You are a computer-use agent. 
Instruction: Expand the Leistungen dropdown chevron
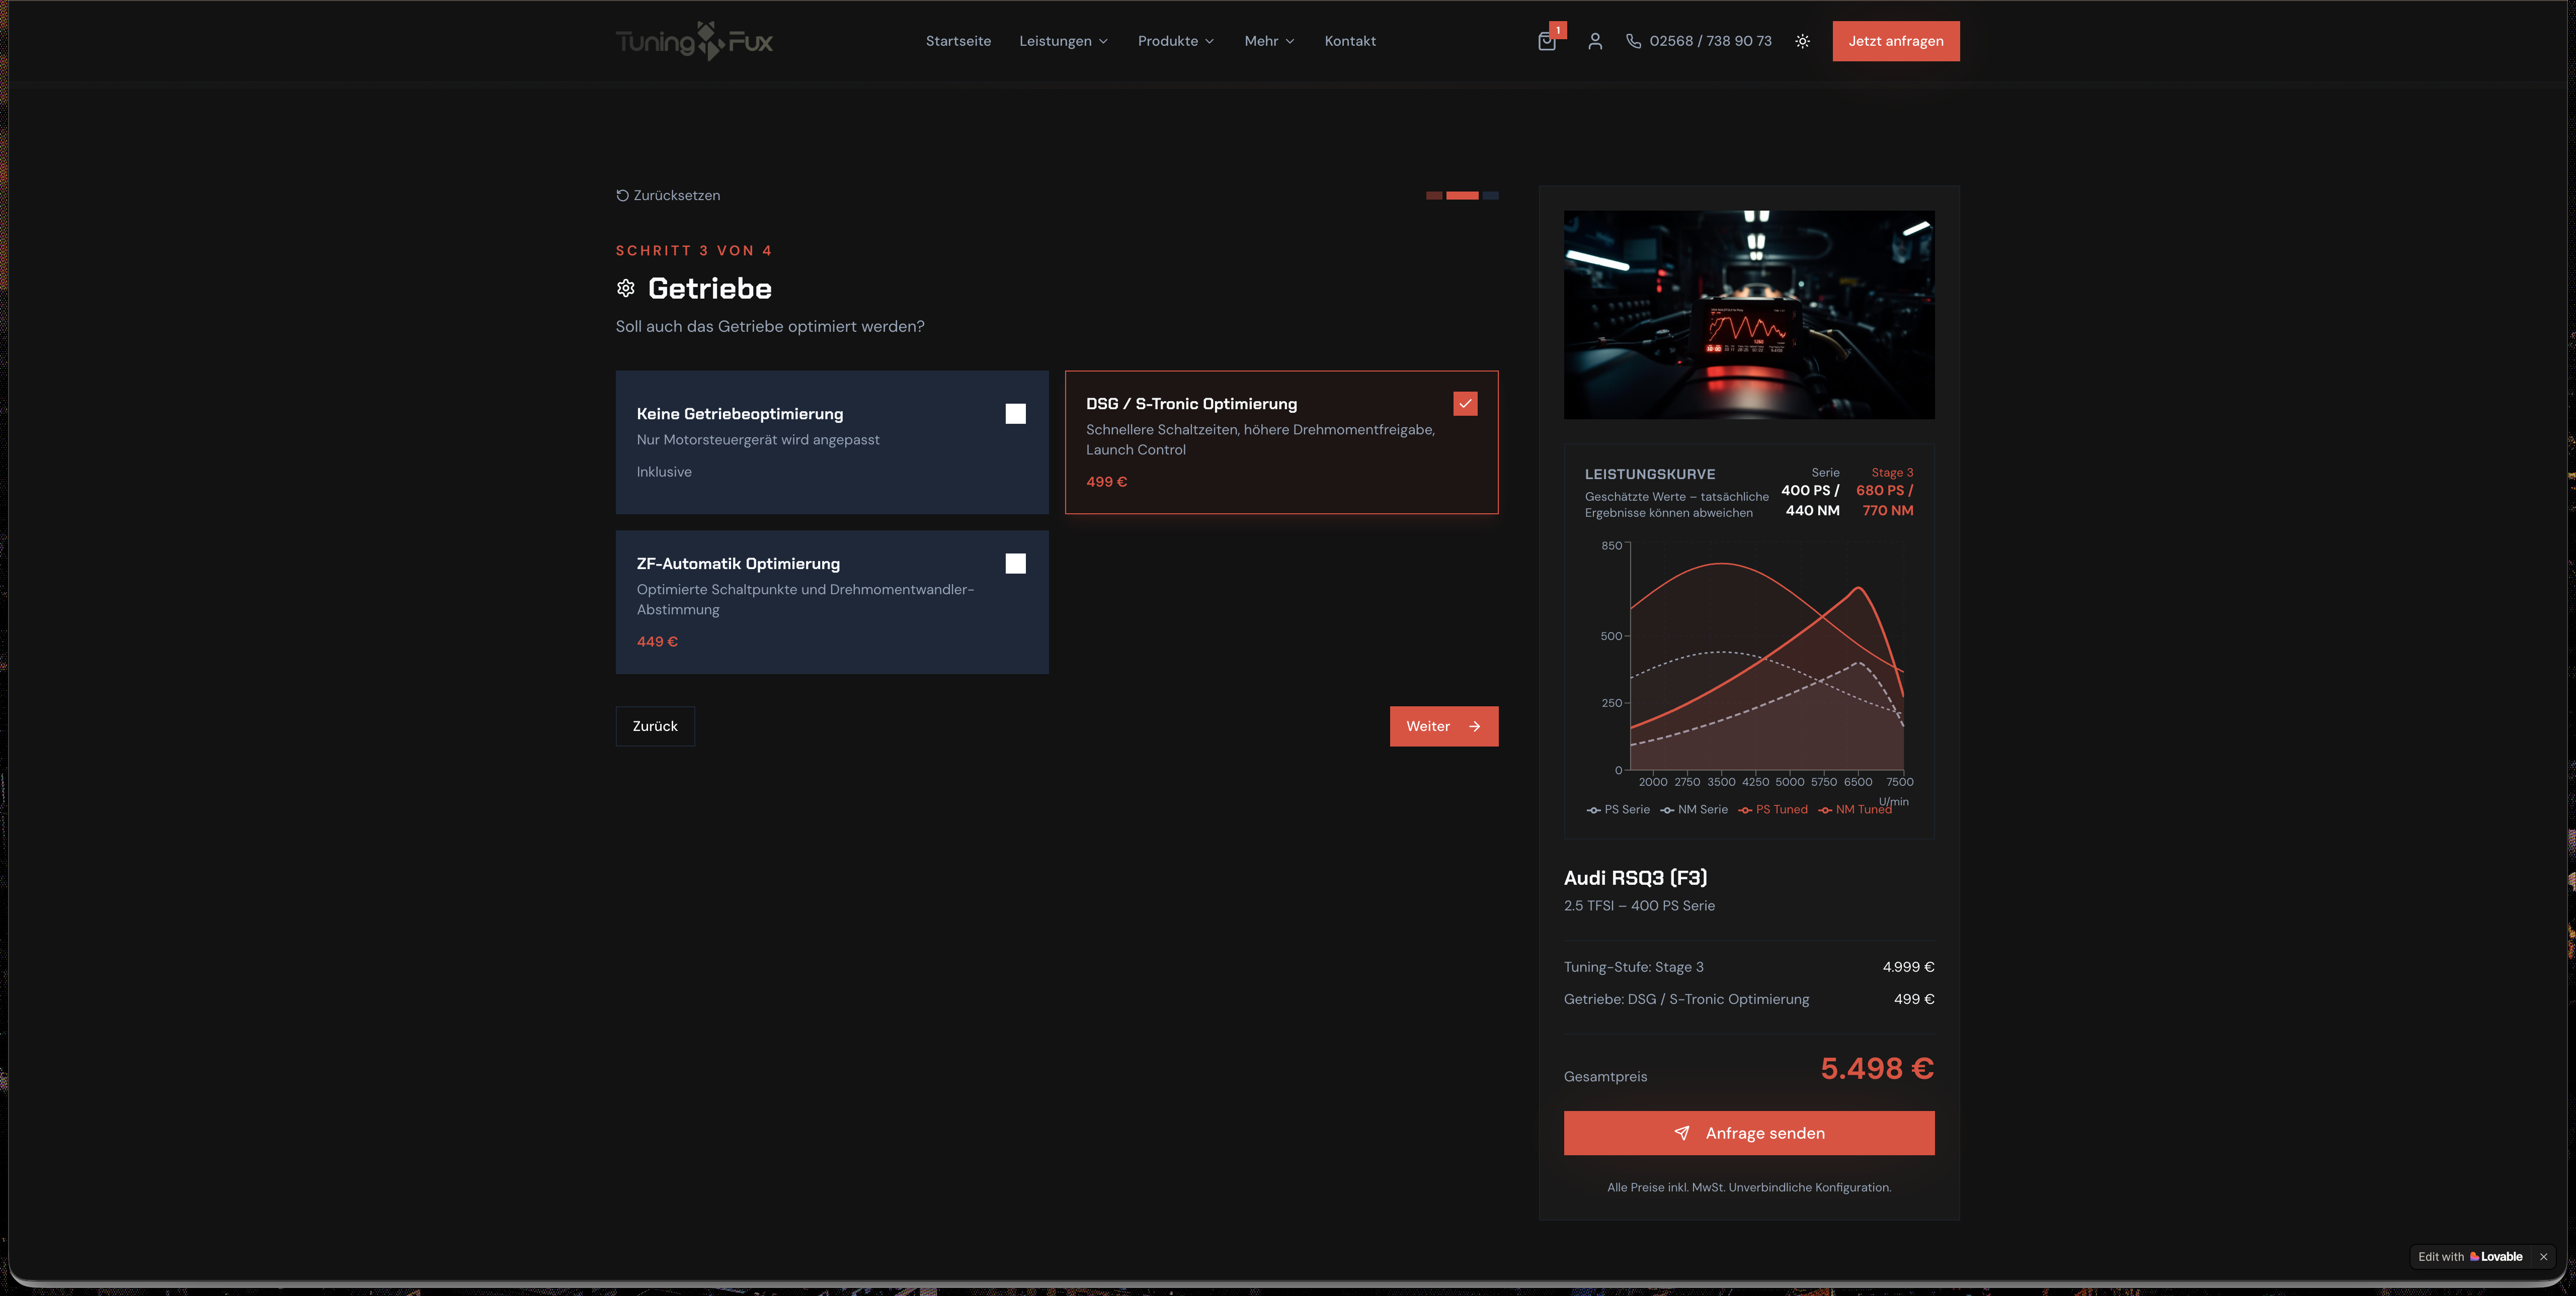1103,42
